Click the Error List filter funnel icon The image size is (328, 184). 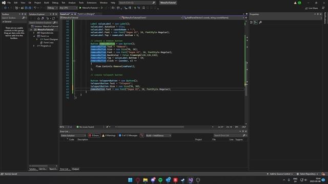pos(142,135)
